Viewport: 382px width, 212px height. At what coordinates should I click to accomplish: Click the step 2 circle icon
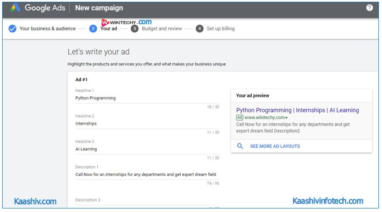93,29
